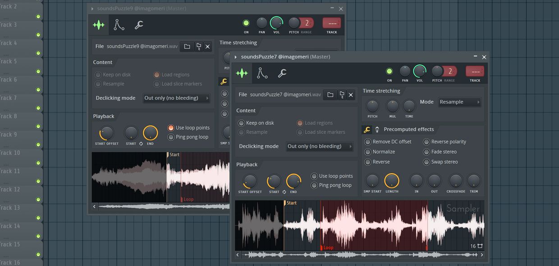Enable Normalize in Precomputed effects
559x266 pixels.
[367, 151]
